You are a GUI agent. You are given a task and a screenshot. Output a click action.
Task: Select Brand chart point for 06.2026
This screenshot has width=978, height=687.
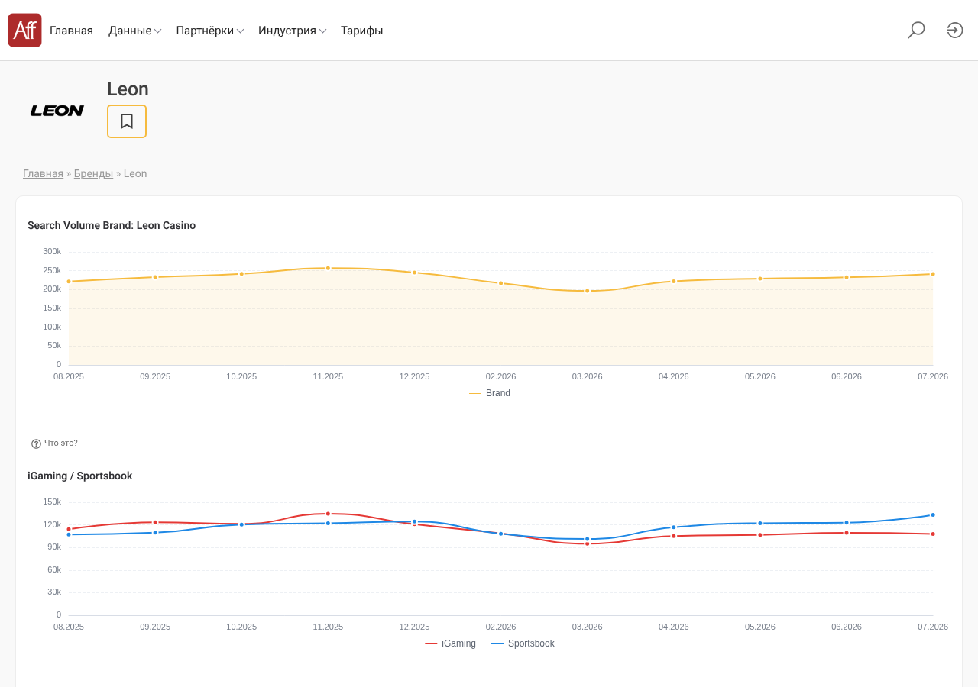847,277
